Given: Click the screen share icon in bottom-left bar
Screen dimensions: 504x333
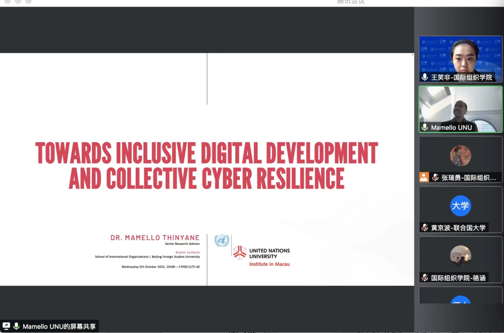Looking at the screenshot, I should tap(7, 326).
